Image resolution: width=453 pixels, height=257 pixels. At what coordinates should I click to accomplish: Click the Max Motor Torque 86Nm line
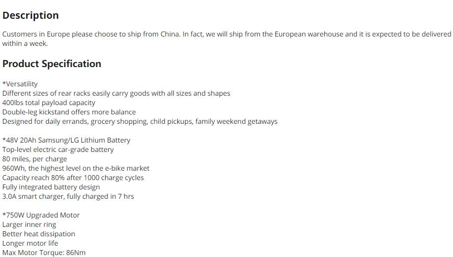pos(44,253)
